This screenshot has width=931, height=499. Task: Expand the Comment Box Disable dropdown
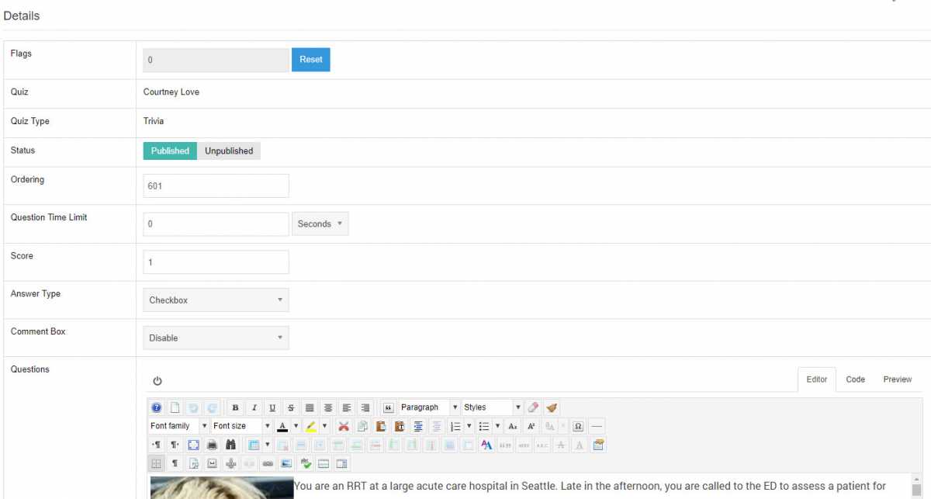pyautogui.click(x=216, y=338)
